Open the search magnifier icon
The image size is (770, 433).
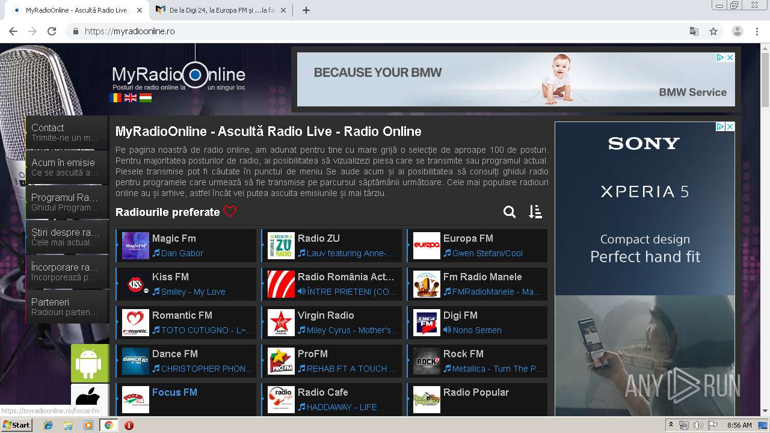coord(510,212)
